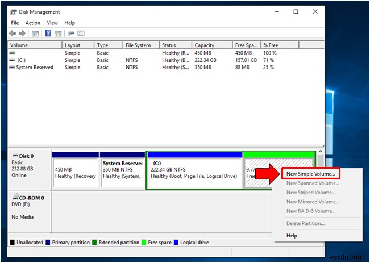
Task: Sort by the Type column header
Action: pyautogui.click(x=109, y=45)
